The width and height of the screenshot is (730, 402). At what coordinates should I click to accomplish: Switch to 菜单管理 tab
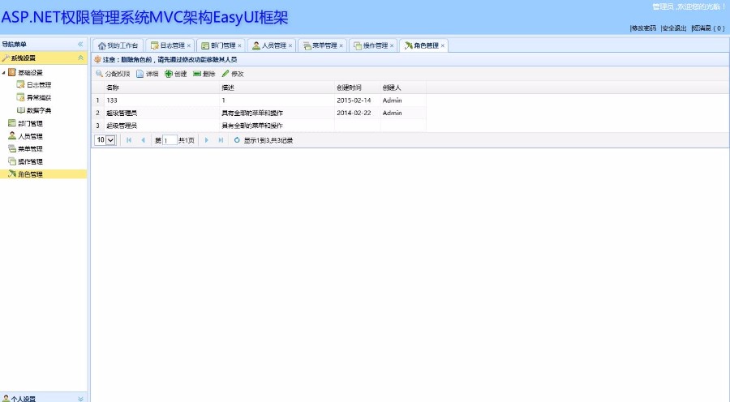click(x=320, y=45)
